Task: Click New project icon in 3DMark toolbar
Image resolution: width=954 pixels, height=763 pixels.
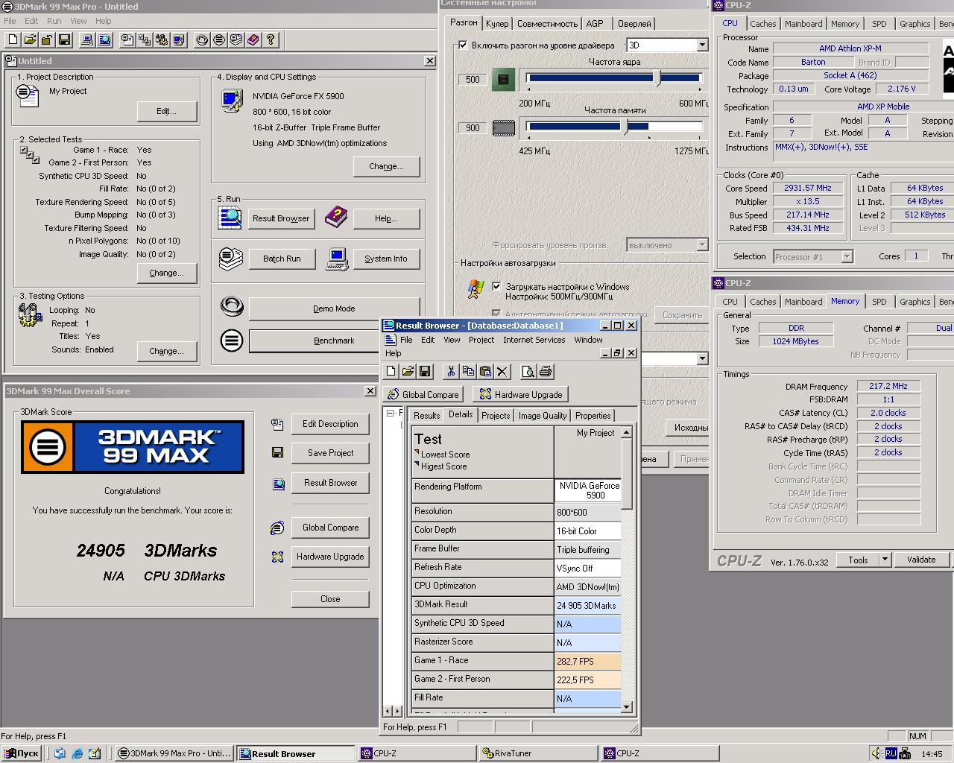Action: pos(14,39)
